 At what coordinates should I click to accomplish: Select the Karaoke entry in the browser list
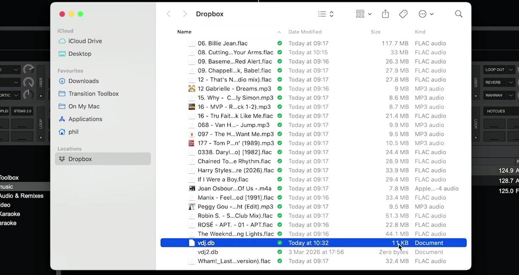(10, 214)
